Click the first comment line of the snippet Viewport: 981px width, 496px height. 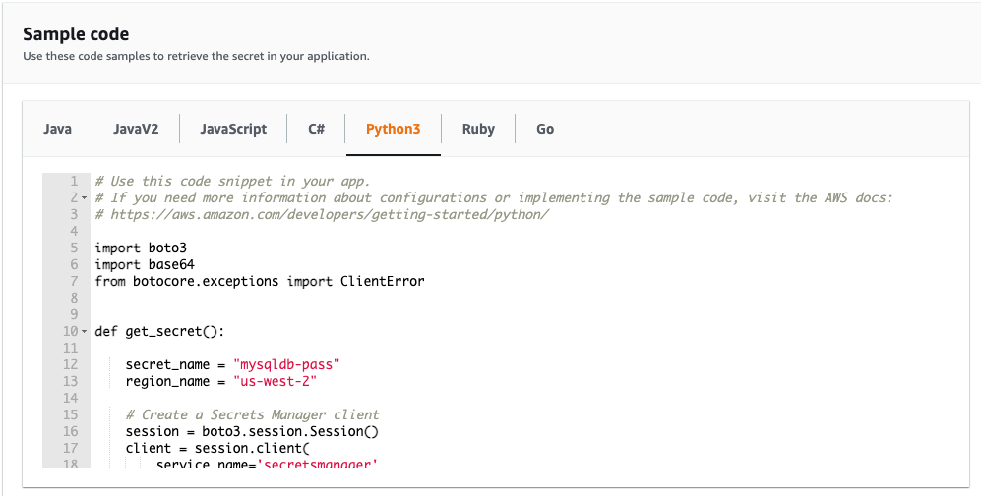pos(232,182)
